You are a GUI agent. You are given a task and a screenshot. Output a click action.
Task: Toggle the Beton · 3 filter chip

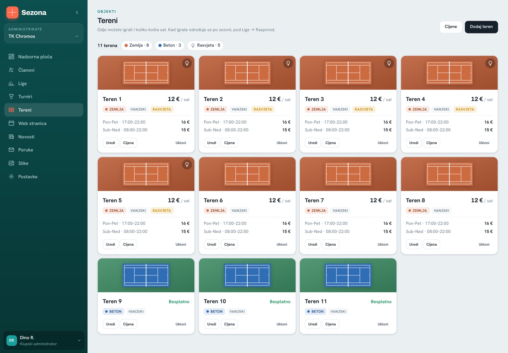pos(170,45)
